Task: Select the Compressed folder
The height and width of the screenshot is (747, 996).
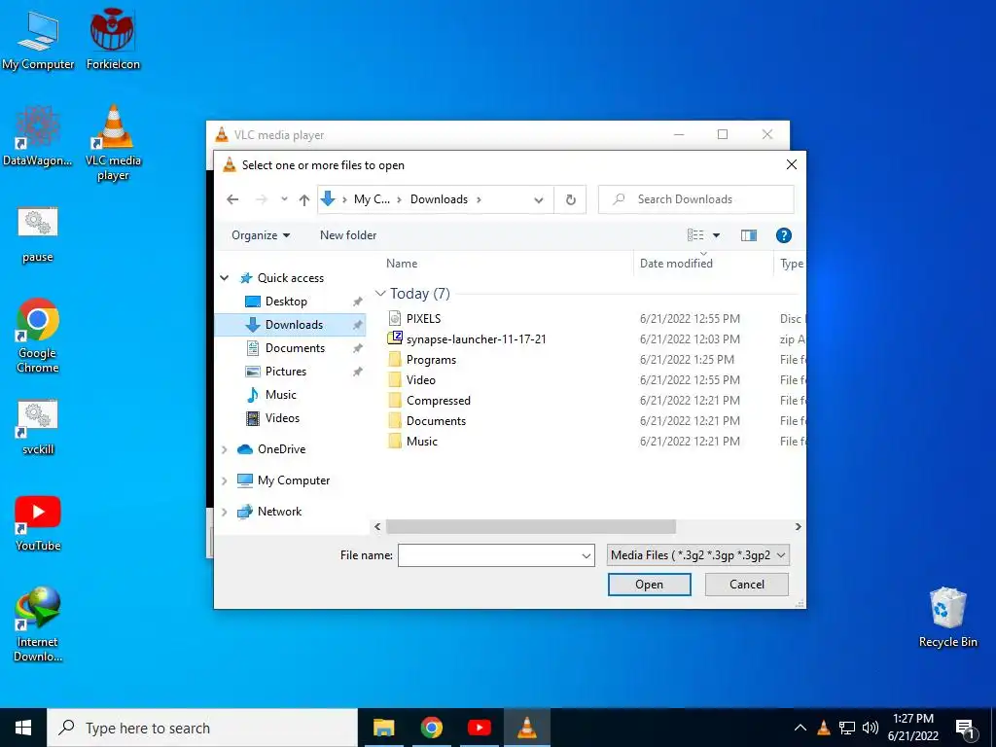Action: point(439,400)
